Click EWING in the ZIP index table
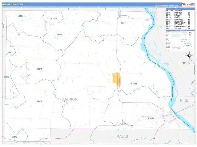The image size is (197, 147). [177, 18]
